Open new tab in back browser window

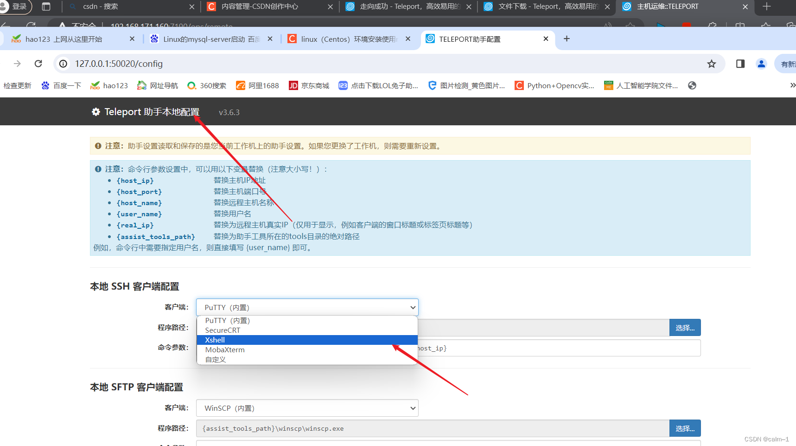coord(767,6)
